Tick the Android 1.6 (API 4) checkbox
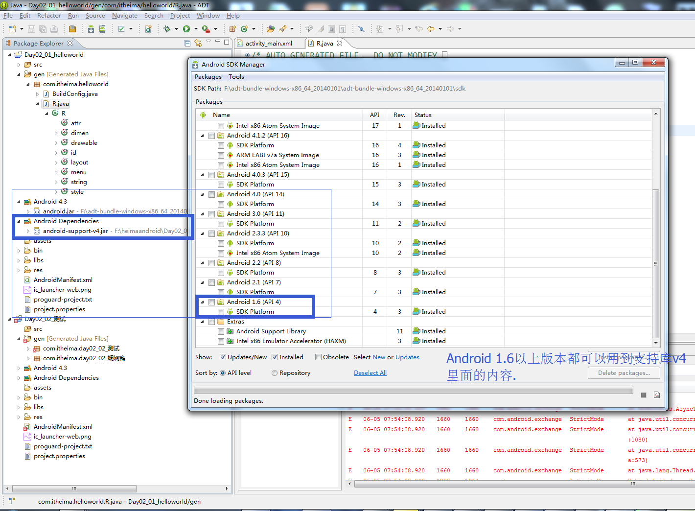 pyautogui.click(x=211, y=302)
